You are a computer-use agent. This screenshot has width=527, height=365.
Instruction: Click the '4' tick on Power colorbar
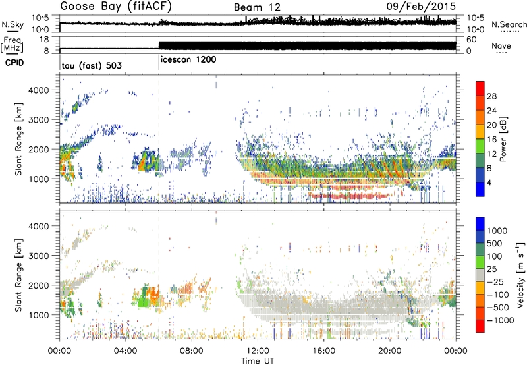coord(489,182)
